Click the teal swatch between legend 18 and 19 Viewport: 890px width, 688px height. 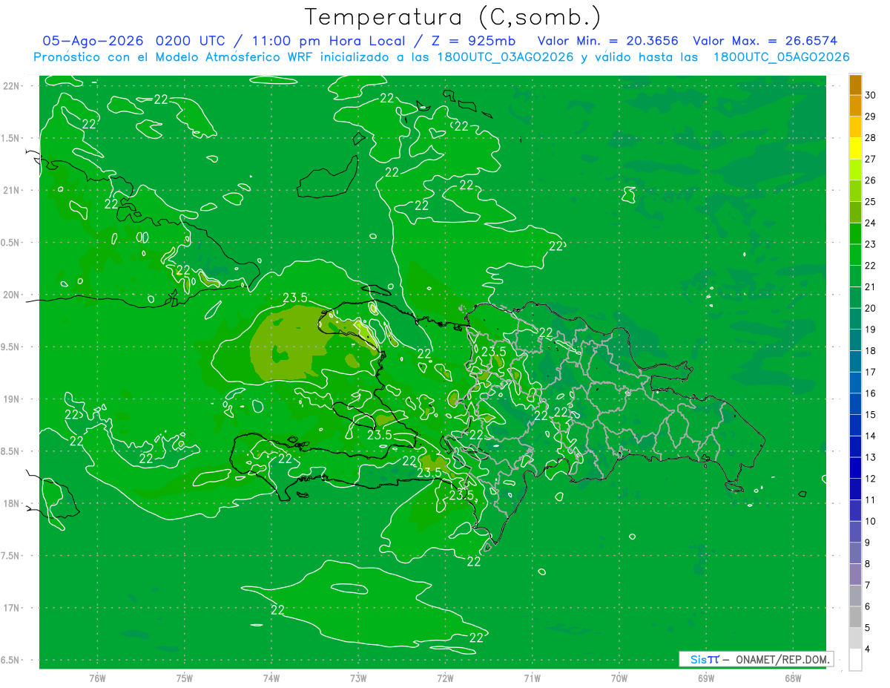pos(855,340)
